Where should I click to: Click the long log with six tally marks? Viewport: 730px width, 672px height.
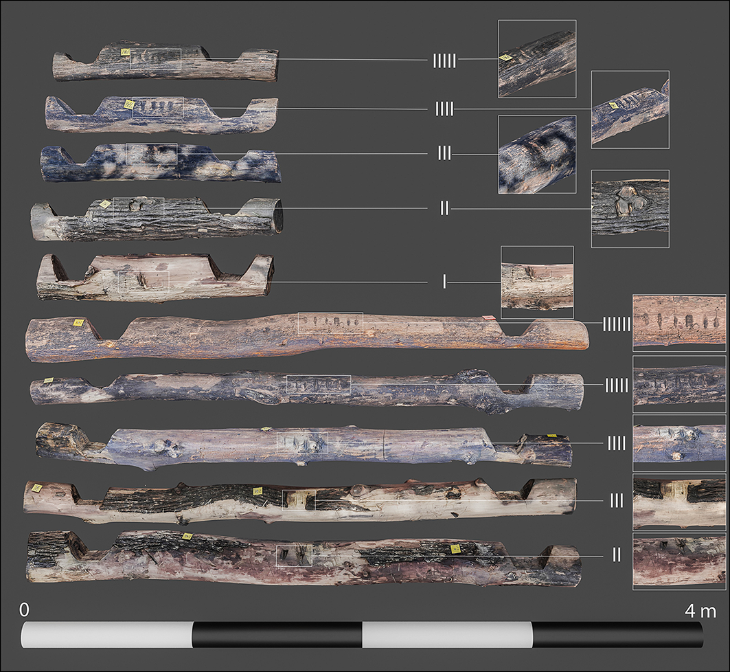pos(307,337)
